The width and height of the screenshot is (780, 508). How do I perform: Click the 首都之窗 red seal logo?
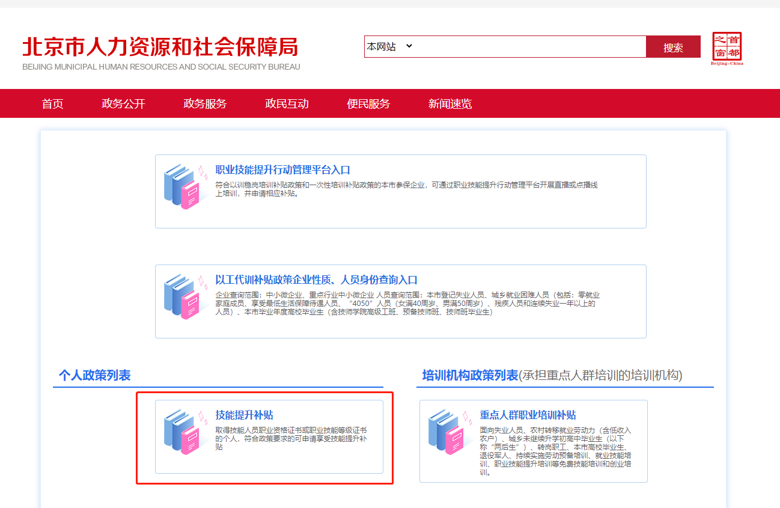tap(727, 48)
